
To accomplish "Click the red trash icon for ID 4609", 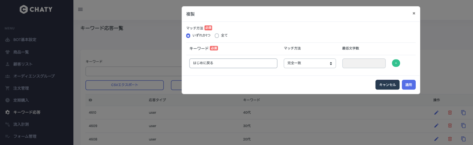I will 450,126.
